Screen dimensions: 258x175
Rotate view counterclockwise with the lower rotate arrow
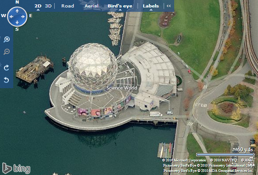coord(7,80)
